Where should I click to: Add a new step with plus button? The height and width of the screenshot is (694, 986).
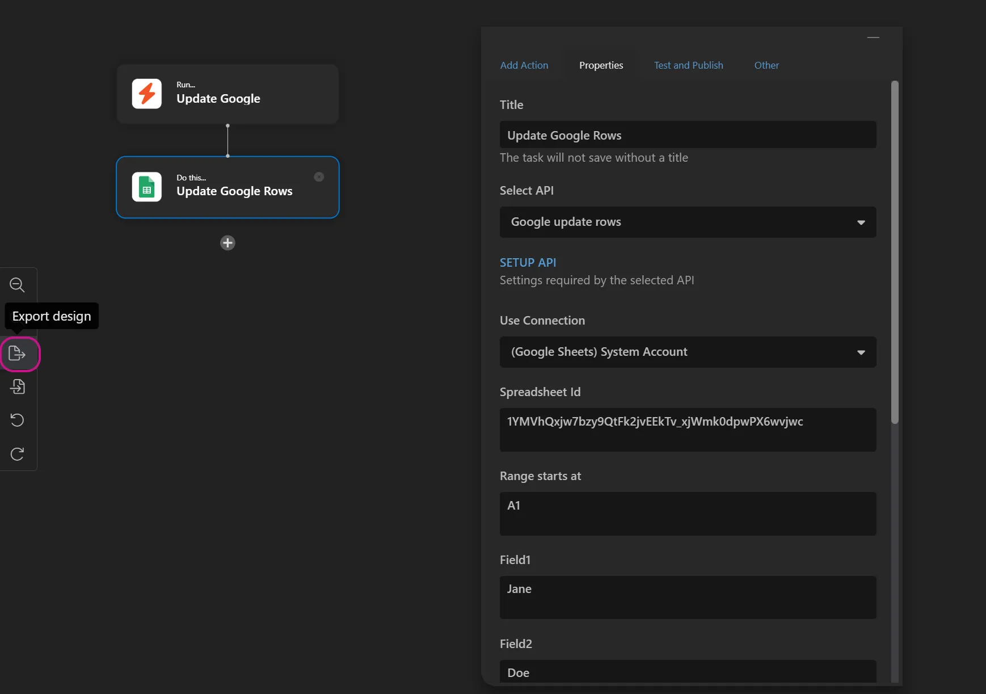(227, 243)
